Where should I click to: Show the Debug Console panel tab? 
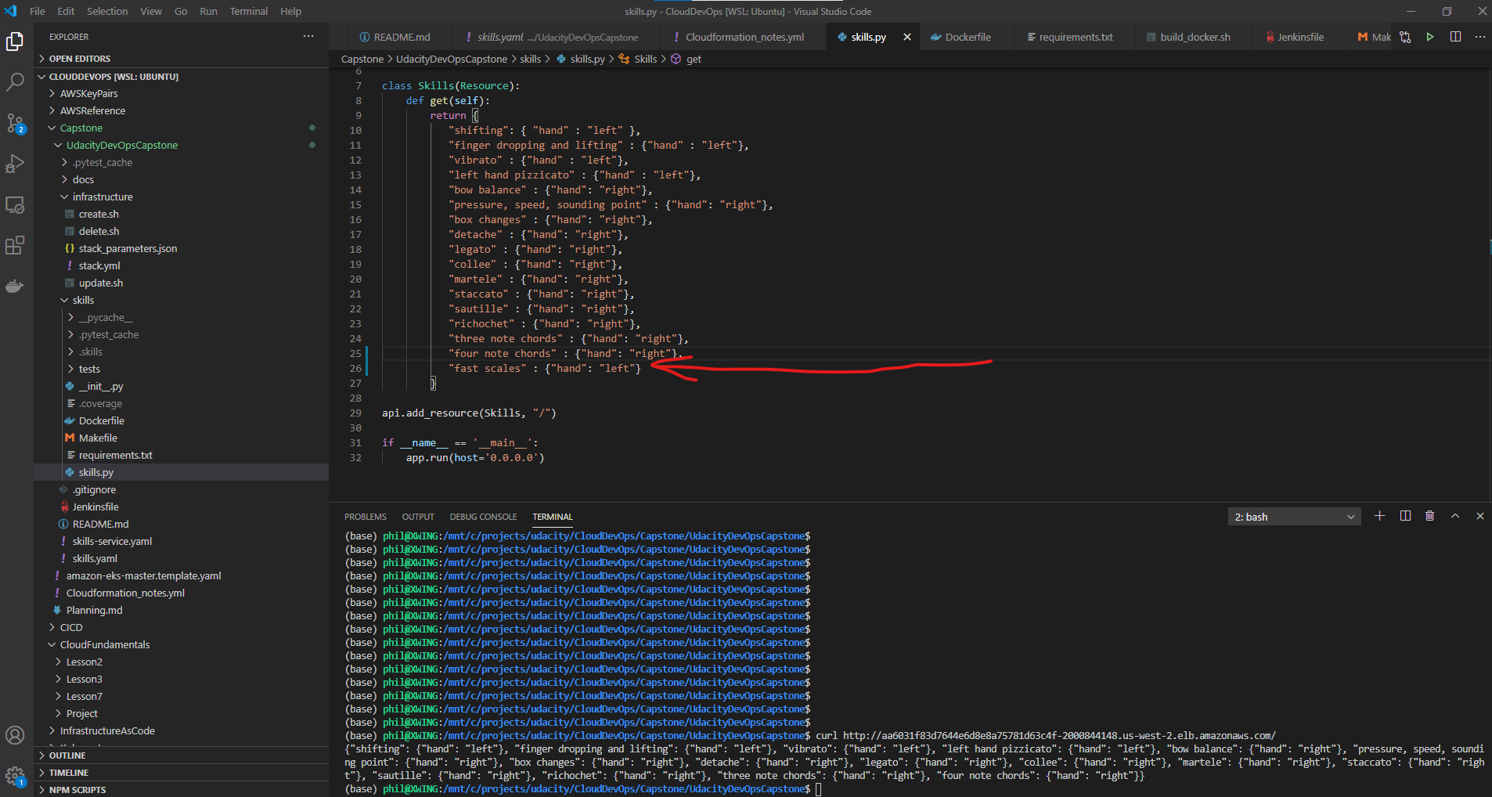(x=483, y=517)
